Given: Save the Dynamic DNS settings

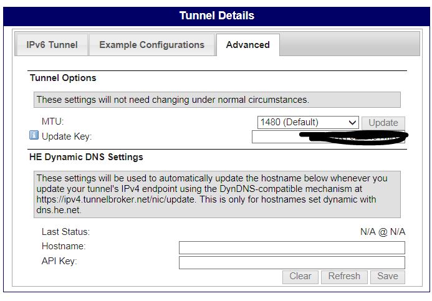Looking at the screenshot, I should pos(387,276).
